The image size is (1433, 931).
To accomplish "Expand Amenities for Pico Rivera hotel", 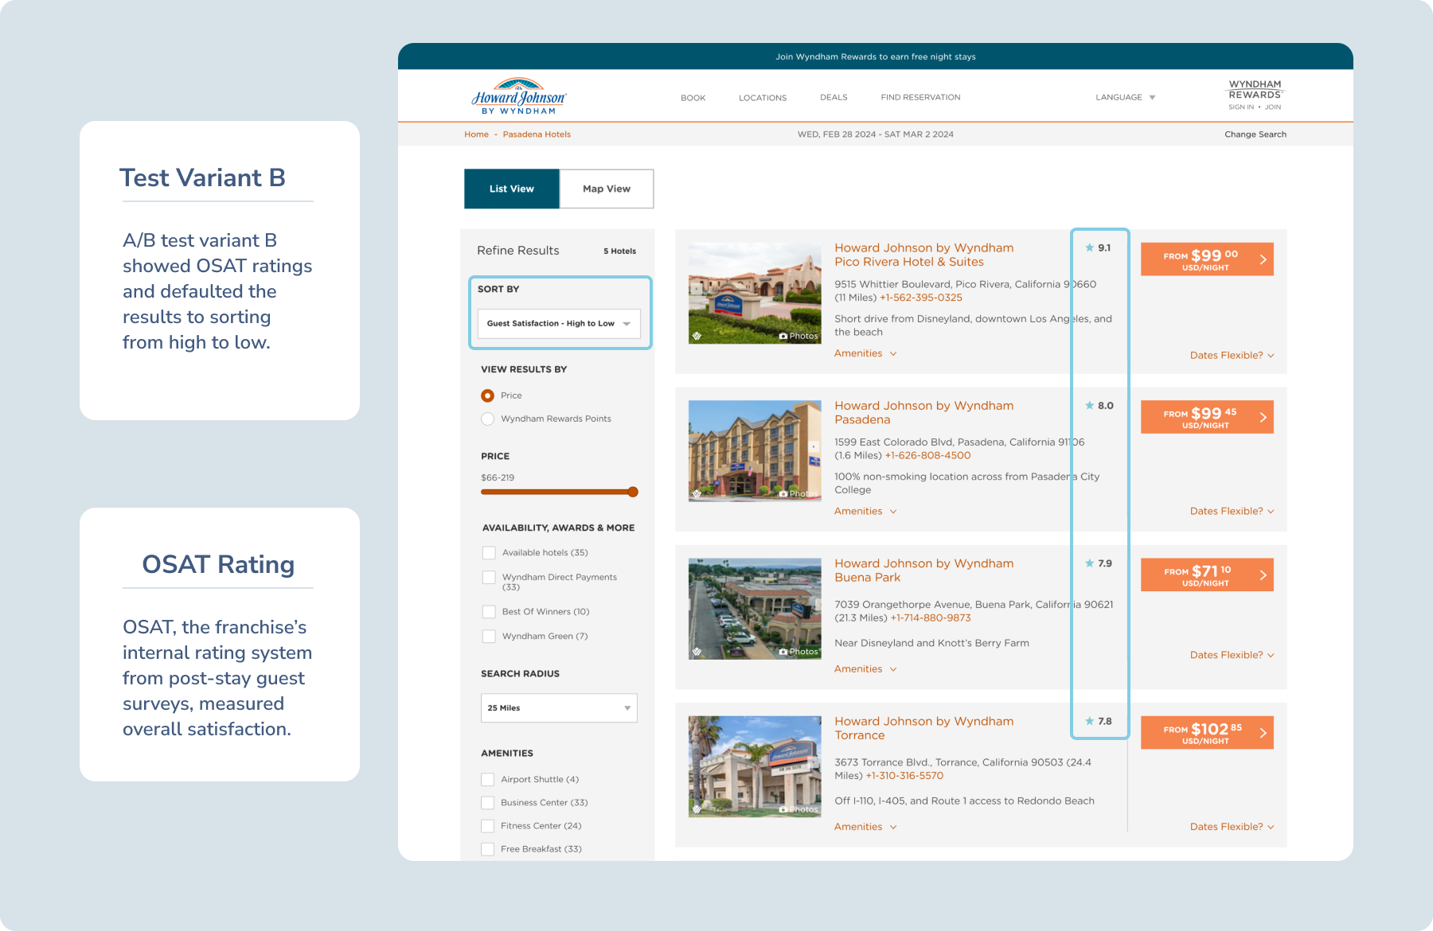I will pos(865,353).
